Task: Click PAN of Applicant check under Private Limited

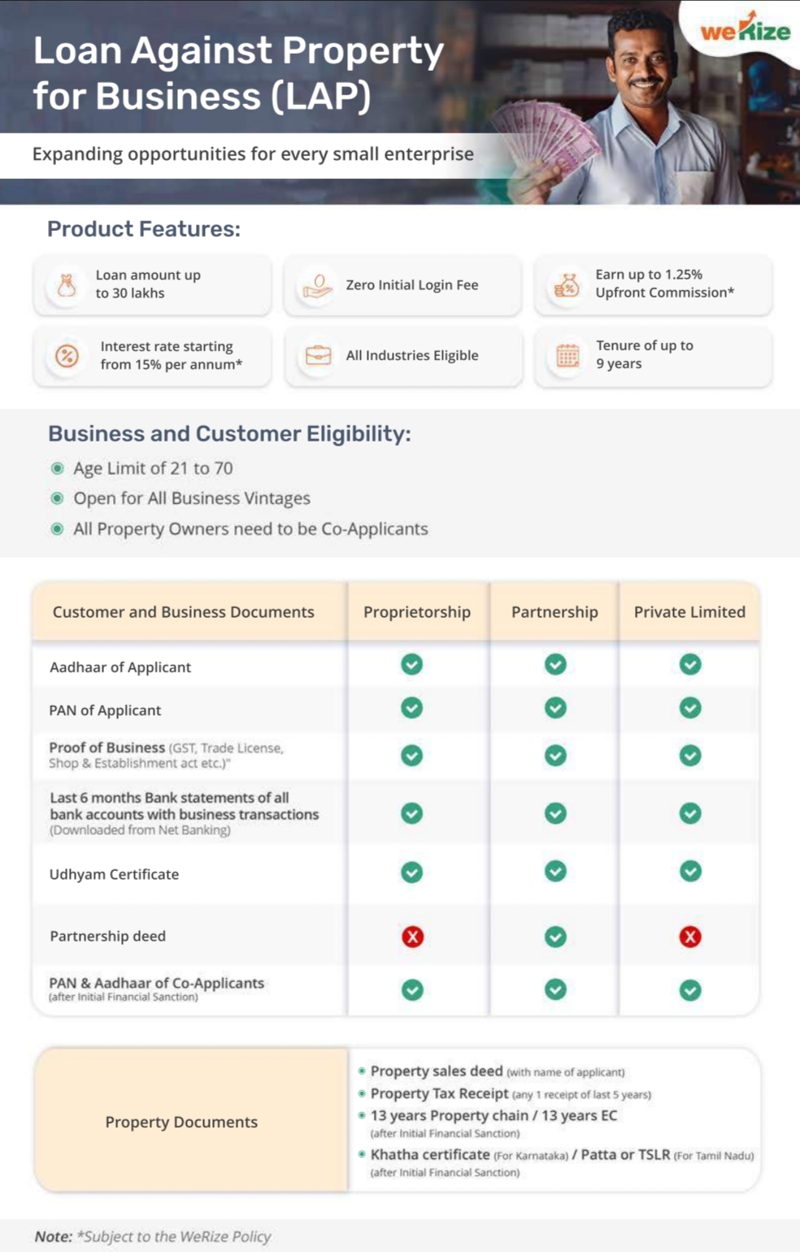Action: [x=690, y=708]
